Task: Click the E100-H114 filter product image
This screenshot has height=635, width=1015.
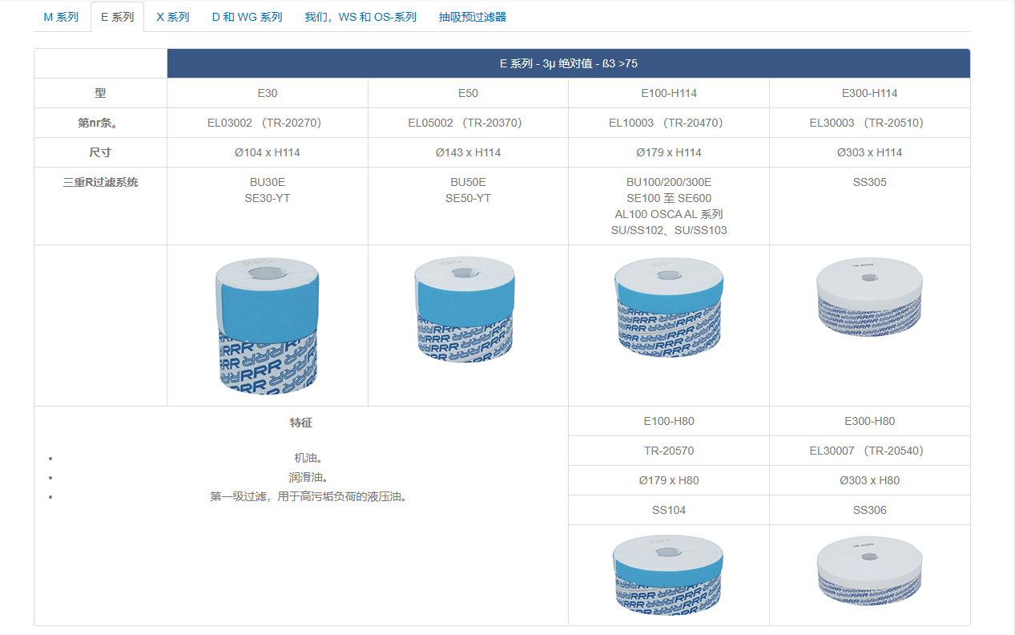Action: 669,306
